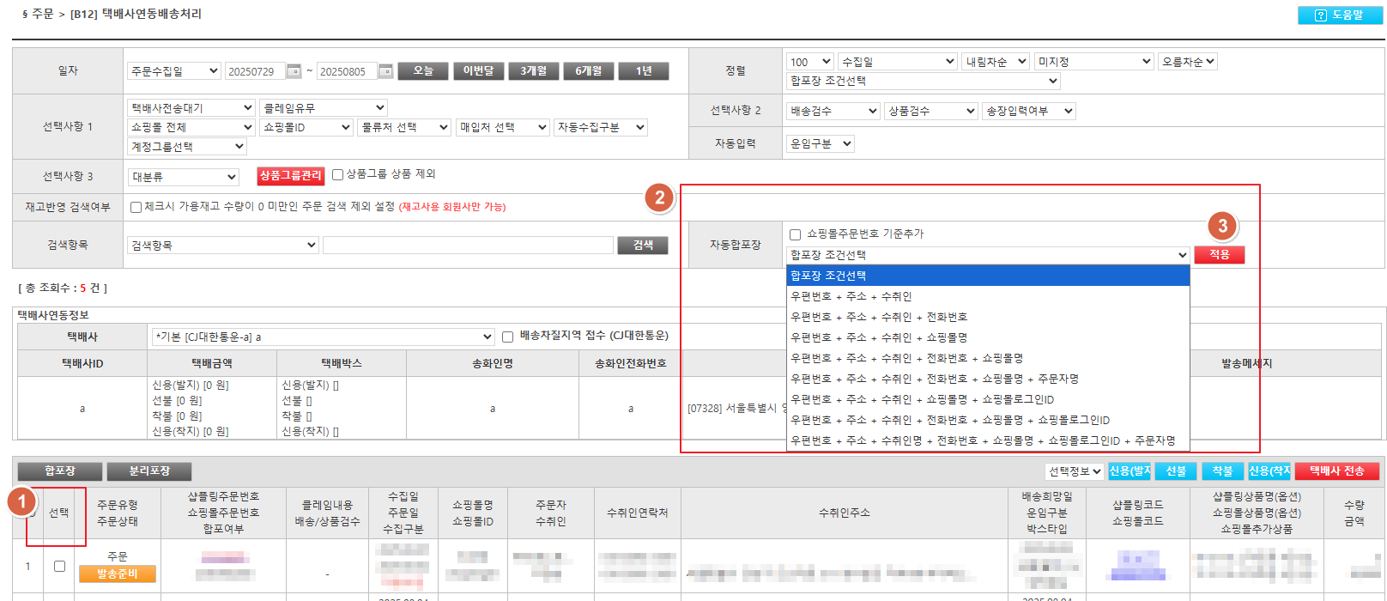Open sort field 수집일 dropdown
This screenshot has width=1387, height=601.
point(898,62)
